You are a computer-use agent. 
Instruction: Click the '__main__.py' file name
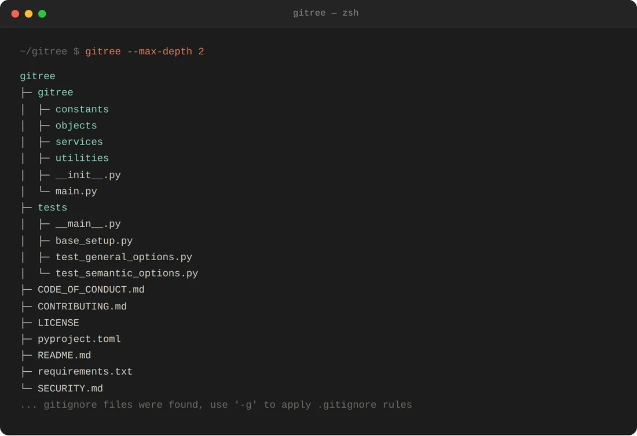coord(88,224)
